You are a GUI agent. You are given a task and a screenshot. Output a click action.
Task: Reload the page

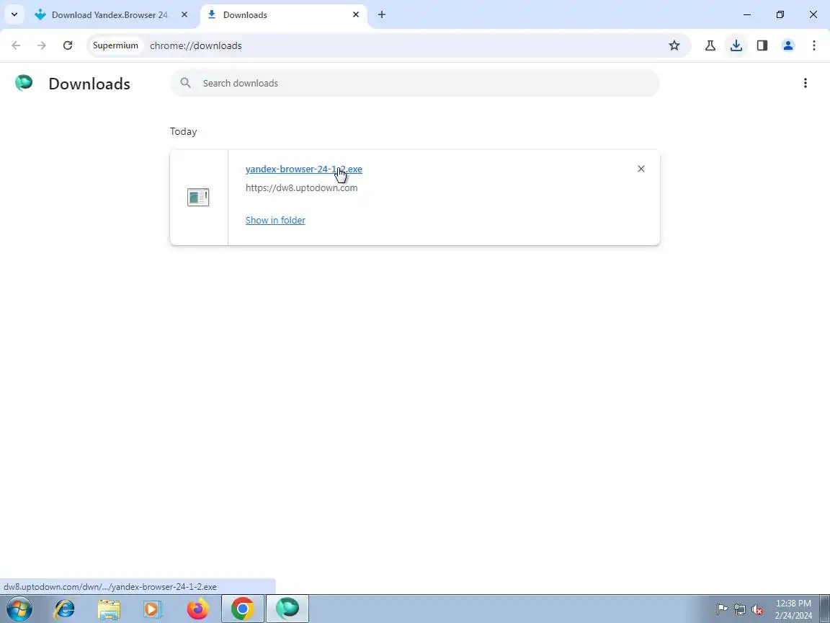coord(68,45)
